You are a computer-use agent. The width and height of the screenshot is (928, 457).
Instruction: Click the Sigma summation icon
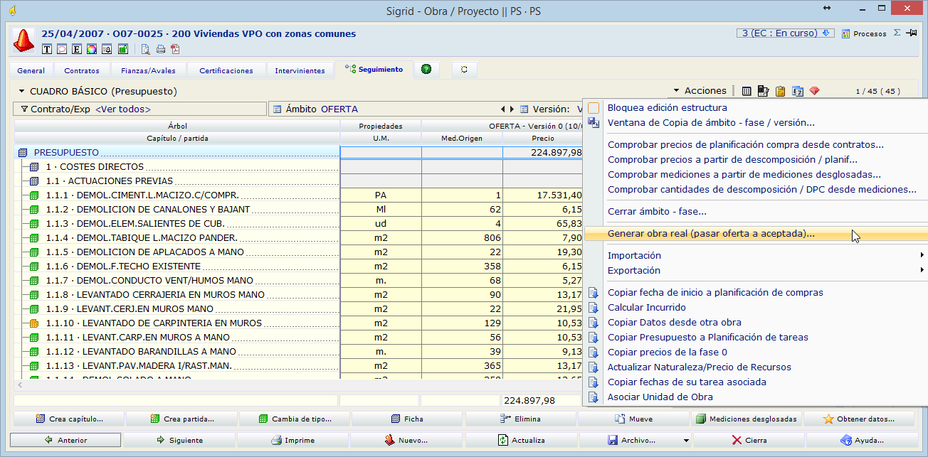click(x=897, y=33)
